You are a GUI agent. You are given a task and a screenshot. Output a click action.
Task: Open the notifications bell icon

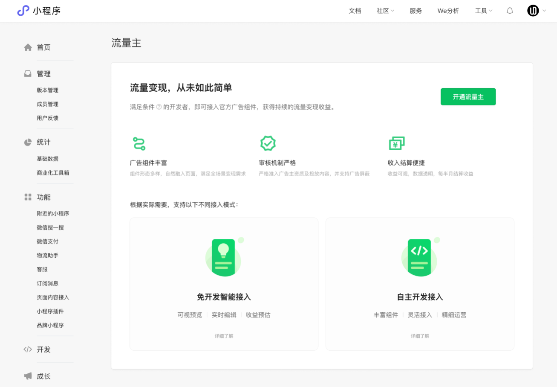510,11
